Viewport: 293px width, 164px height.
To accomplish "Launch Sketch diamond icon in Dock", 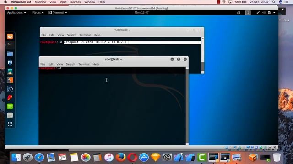I will coord(156,157).
